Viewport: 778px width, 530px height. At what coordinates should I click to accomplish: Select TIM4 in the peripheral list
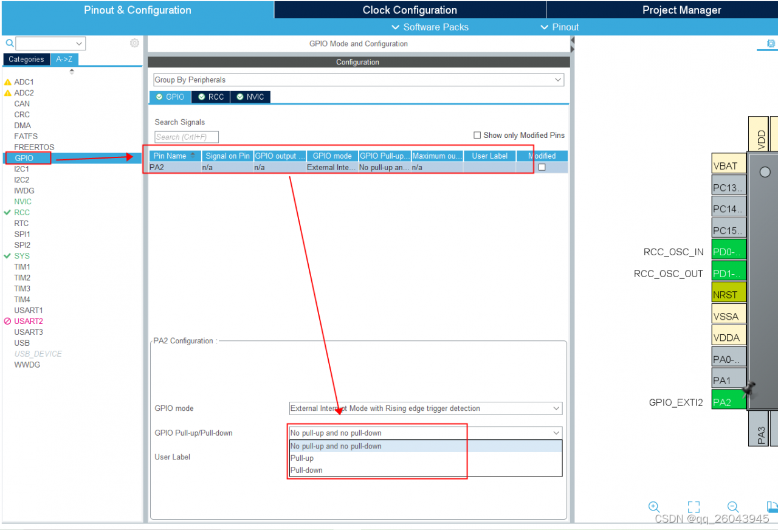pyautogui.click(x=22, y=299)
